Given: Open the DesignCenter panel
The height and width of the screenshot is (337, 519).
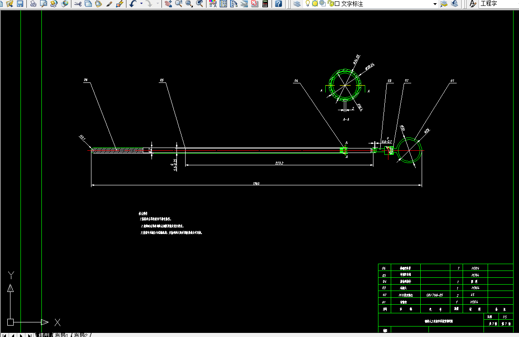Looking at the screenshot, I should point(223,4).
